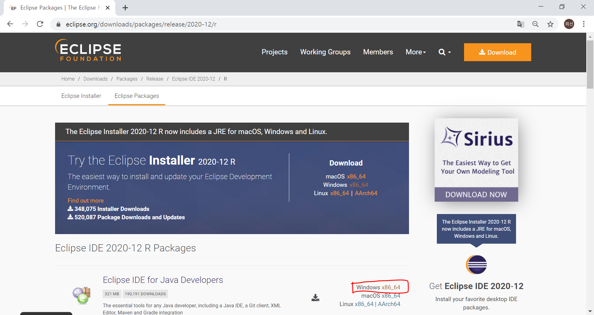
Task: Click the Java Developers package icon
Action: 82,295
